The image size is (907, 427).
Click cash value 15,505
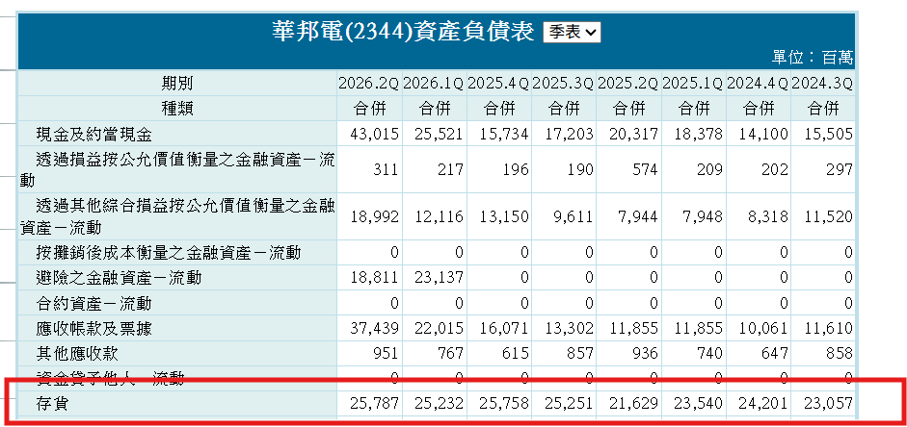click(x=828, y=135)
